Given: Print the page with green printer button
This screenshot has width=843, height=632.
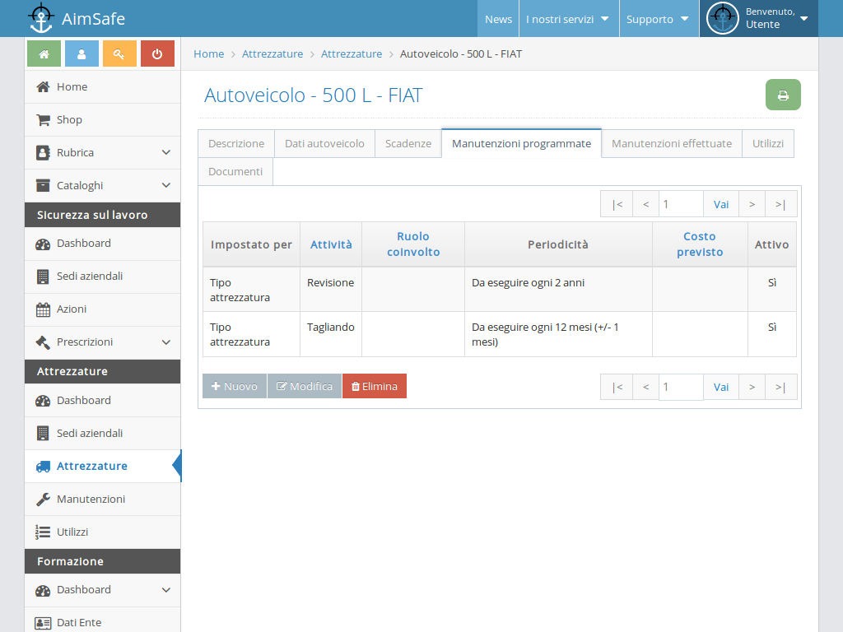Looking at the screenshot, I should (783, 95).
